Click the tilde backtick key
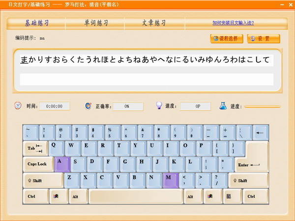 tap(30, 133)
